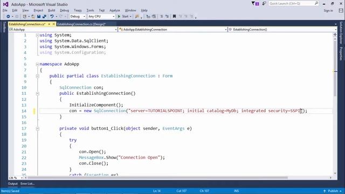Click the split editor icon above scrollbar

click(335, 34)
